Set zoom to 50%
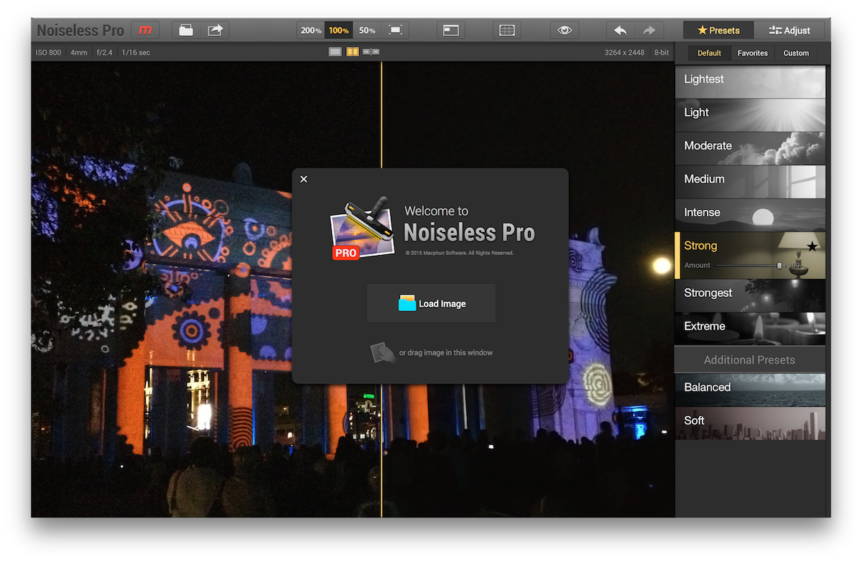Viewport: 862px width, 562px height. [366, 30]
